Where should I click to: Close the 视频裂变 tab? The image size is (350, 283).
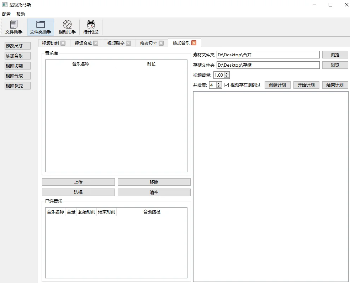point(128,43)
